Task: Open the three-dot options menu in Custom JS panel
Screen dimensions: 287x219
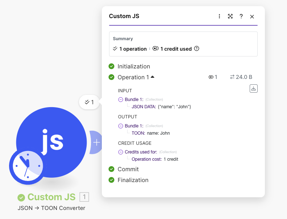Action: coord(219,16)
